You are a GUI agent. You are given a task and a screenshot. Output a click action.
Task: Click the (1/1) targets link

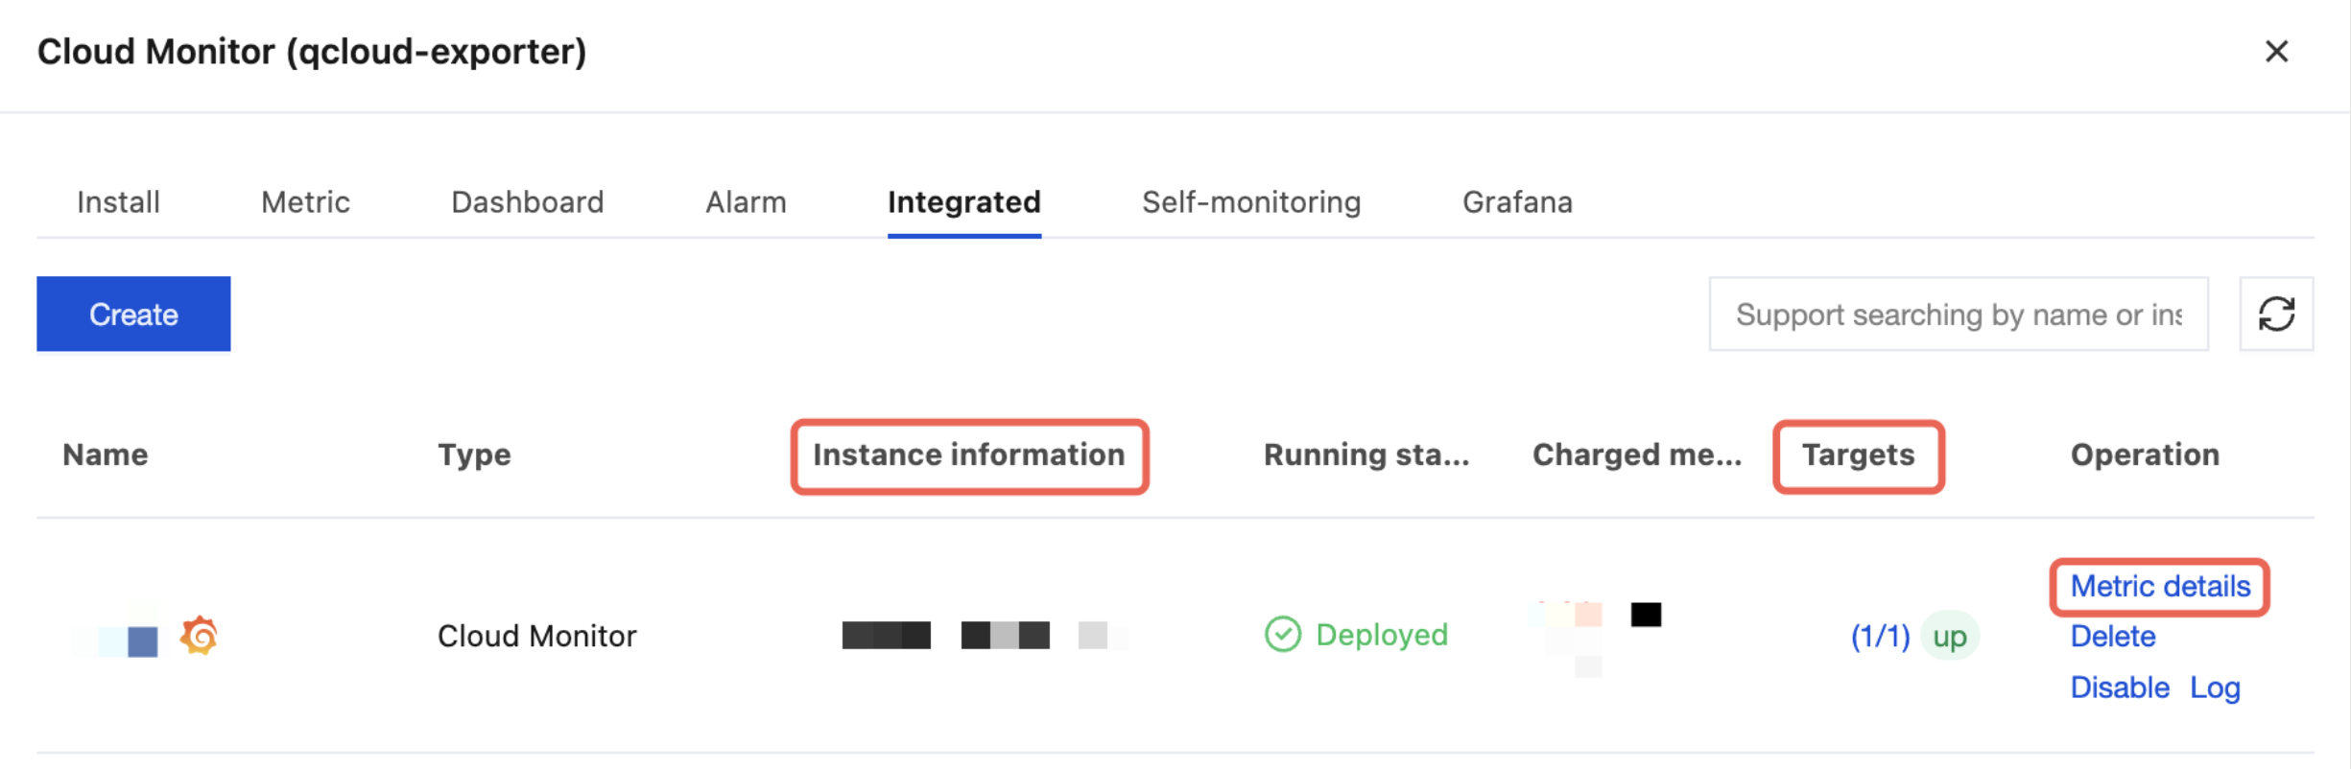pyautogui.click(x=1879, y=637)
